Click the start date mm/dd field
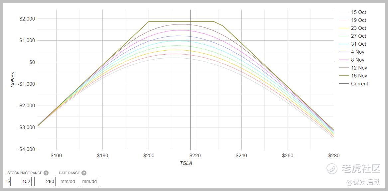This screenshot has width=388, height=191. [68, 181]
